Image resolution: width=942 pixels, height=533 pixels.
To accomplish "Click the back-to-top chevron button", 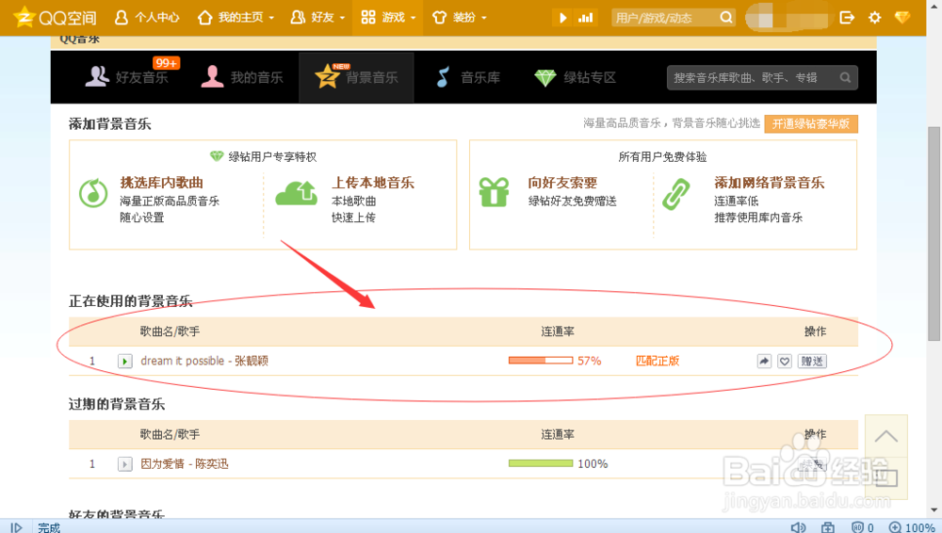I will [x=886, y=436].
